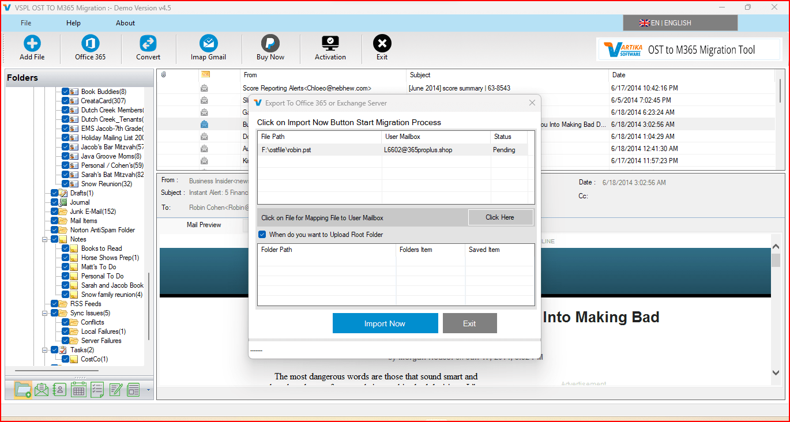The image size is (790, 422).
Task: Click the Drafts folder icon
Action: coord(63,193)
